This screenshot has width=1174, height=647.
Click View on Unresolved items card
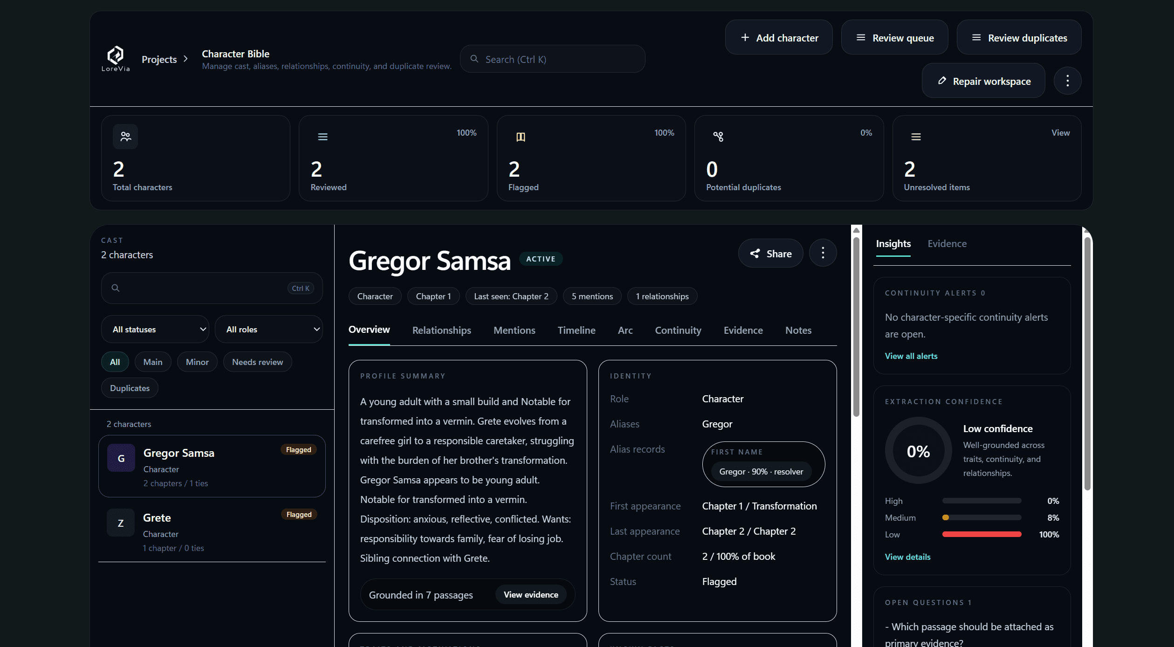[x=1060, y=133]
